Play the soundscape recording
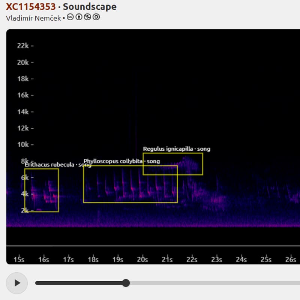 pos(17,283)
